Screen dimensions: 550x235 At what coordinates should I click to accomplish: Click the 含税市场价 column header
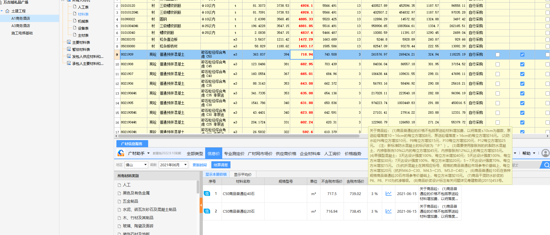click(x=355, y=181)
